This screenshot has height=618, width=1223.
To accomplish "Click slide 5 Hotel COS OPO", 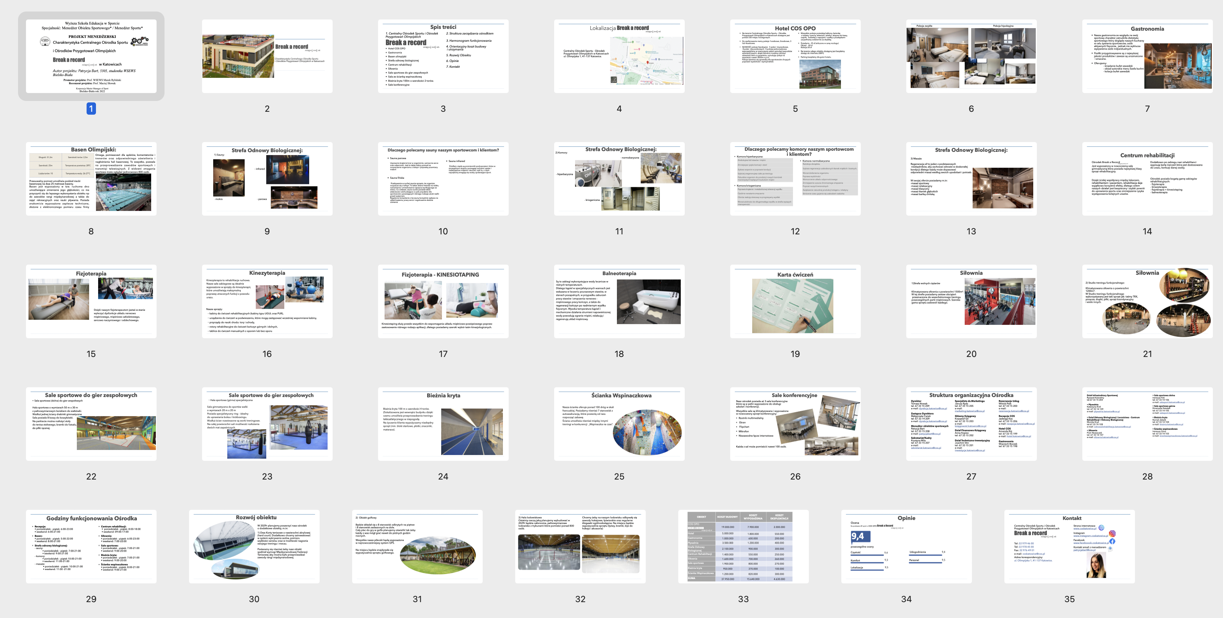I will click(795, 56).
